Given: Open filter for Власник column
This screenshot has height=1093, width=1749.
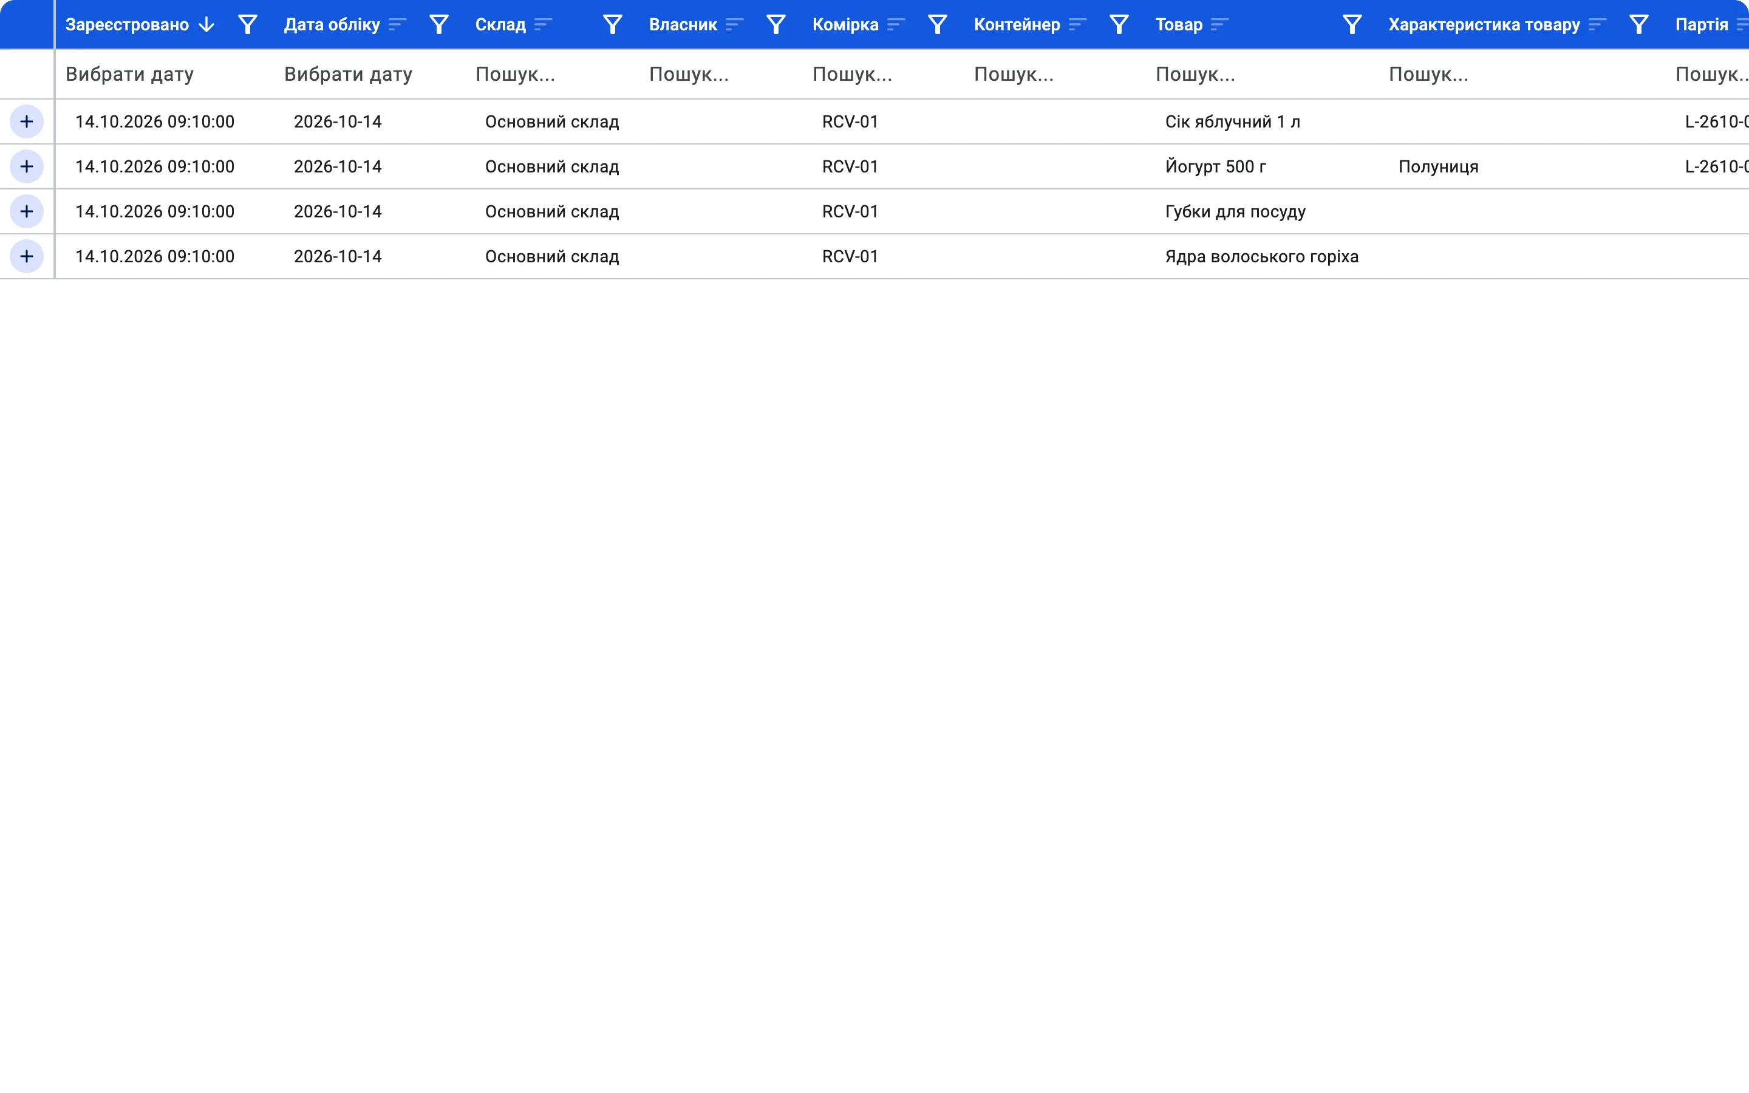Looking at the screenshot, I should pyautogui.click(x=776, y=24).
